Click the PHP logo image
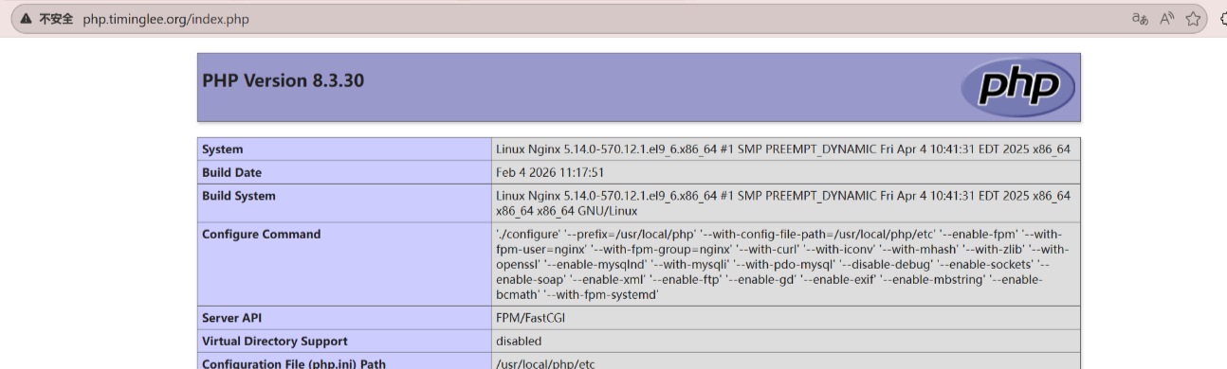The width and height of the screenshot is (1227, 369). pos(1017,87)
